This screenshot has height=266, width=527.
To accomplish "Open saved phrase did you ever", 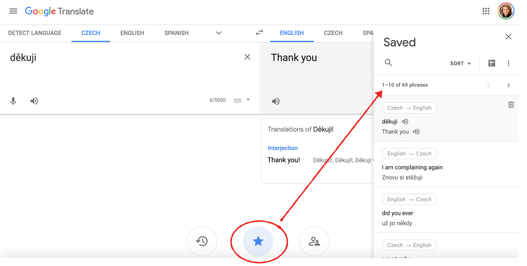I will 397,213.
